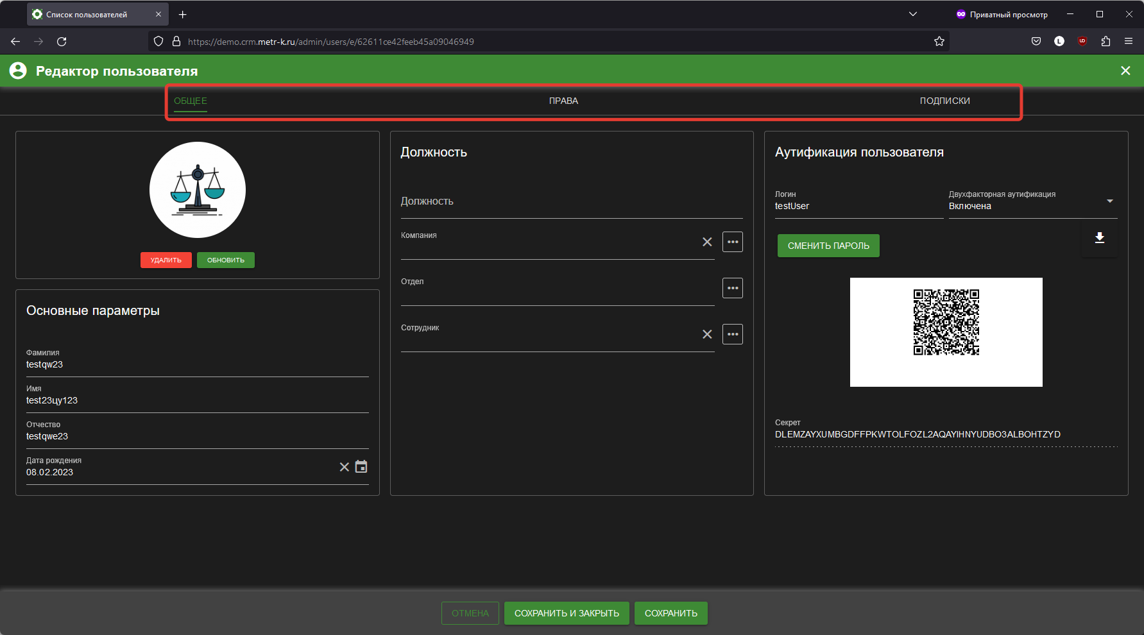1144x635 pixels.
Task: Open the Firefox application menu
Action: tap(1129, 41)
